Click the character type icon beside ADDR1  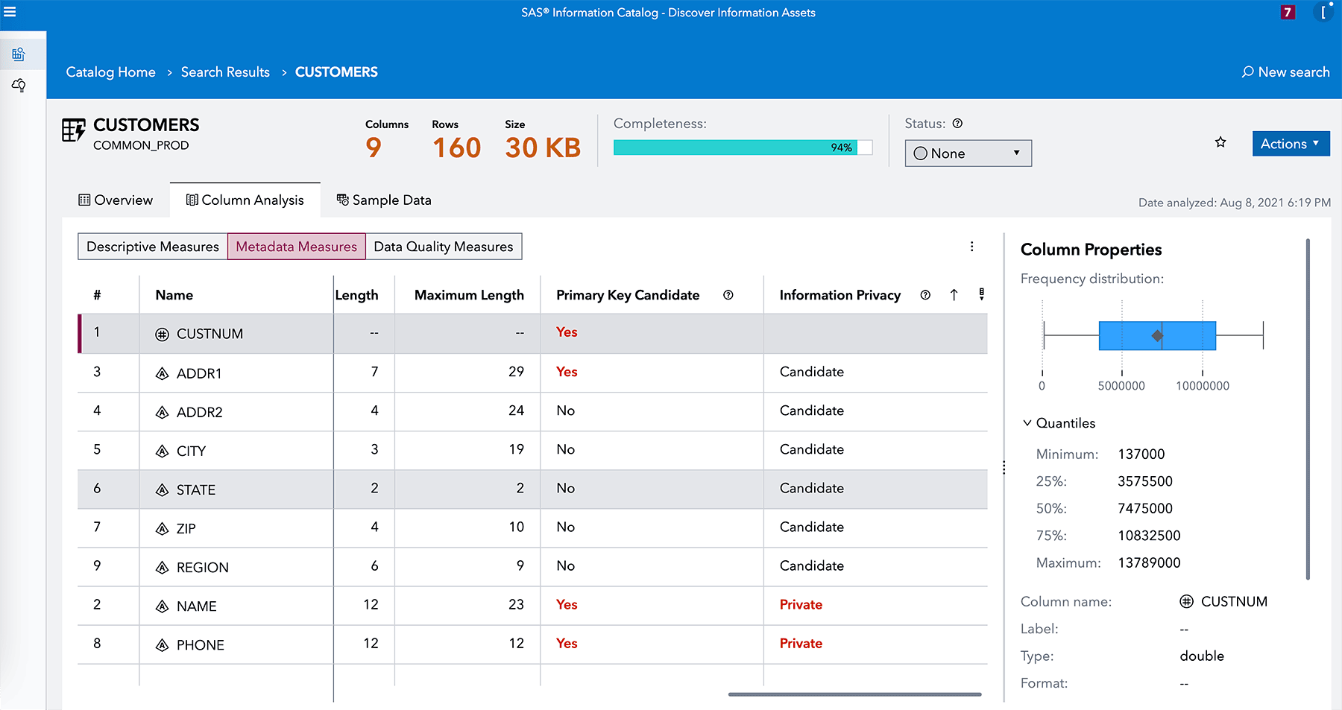(162, 374)
